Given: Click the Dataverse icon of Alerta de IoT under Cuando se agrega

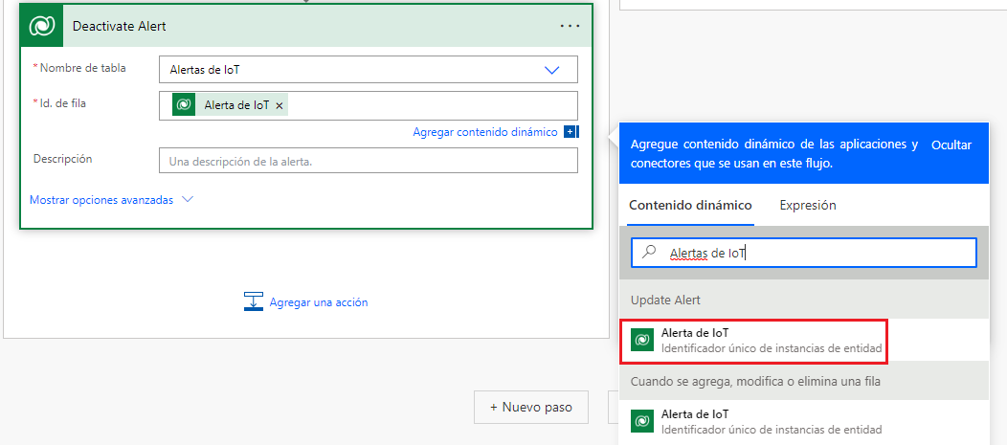Looking at the screenshot, I should coord(642,421).
